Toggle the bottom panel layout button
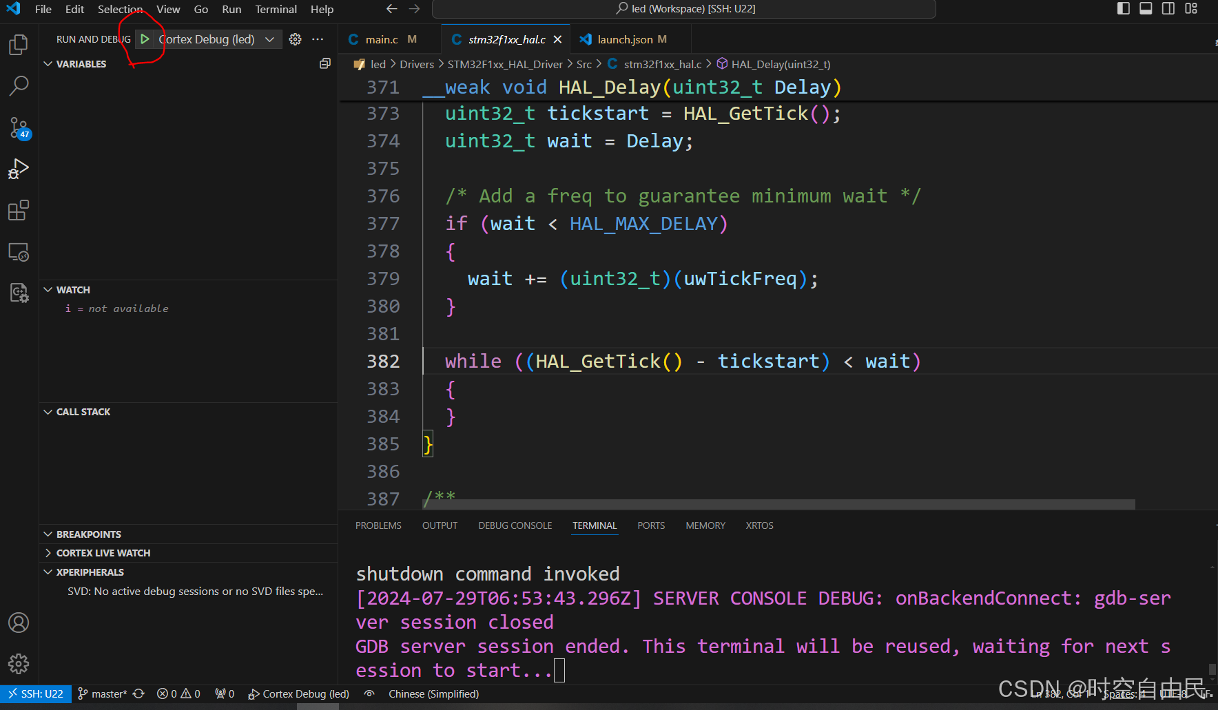This screenshot has width=1218, height=710. point(1146,9)
